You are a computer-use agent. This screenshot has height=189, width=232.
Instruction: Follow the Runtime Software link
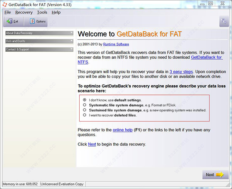pos(116,44)
